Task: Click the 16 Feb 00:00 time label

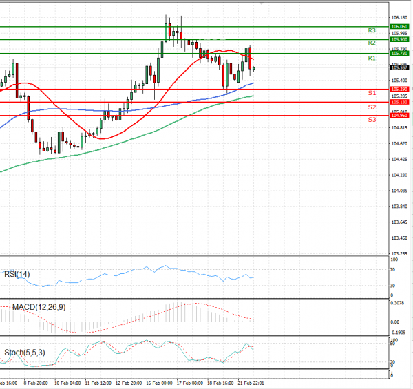Action: pyautogui.click(x=159, y=383)
